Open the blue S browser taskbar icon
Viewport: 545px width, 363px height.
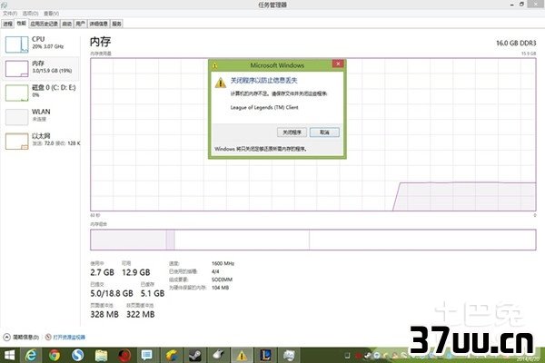tap(78, 356)
